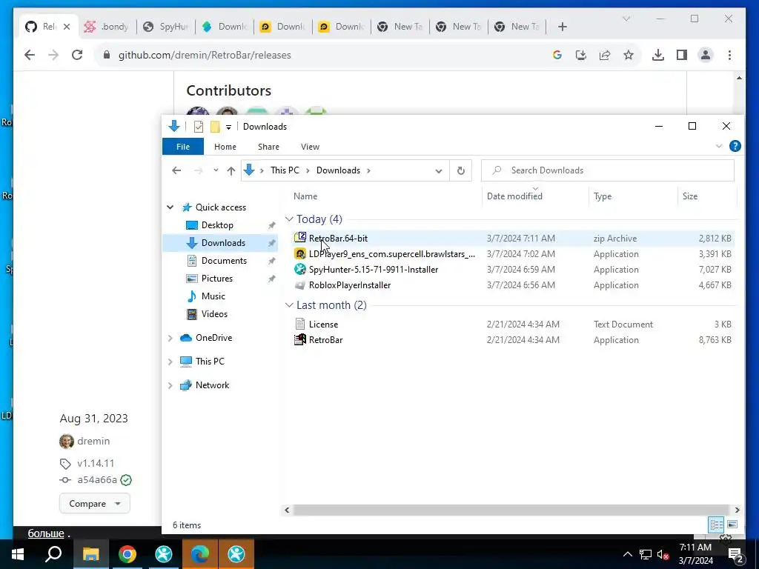Select Videos in navigation pane
The height and width of the screenshot is (569, 759).
214,314
